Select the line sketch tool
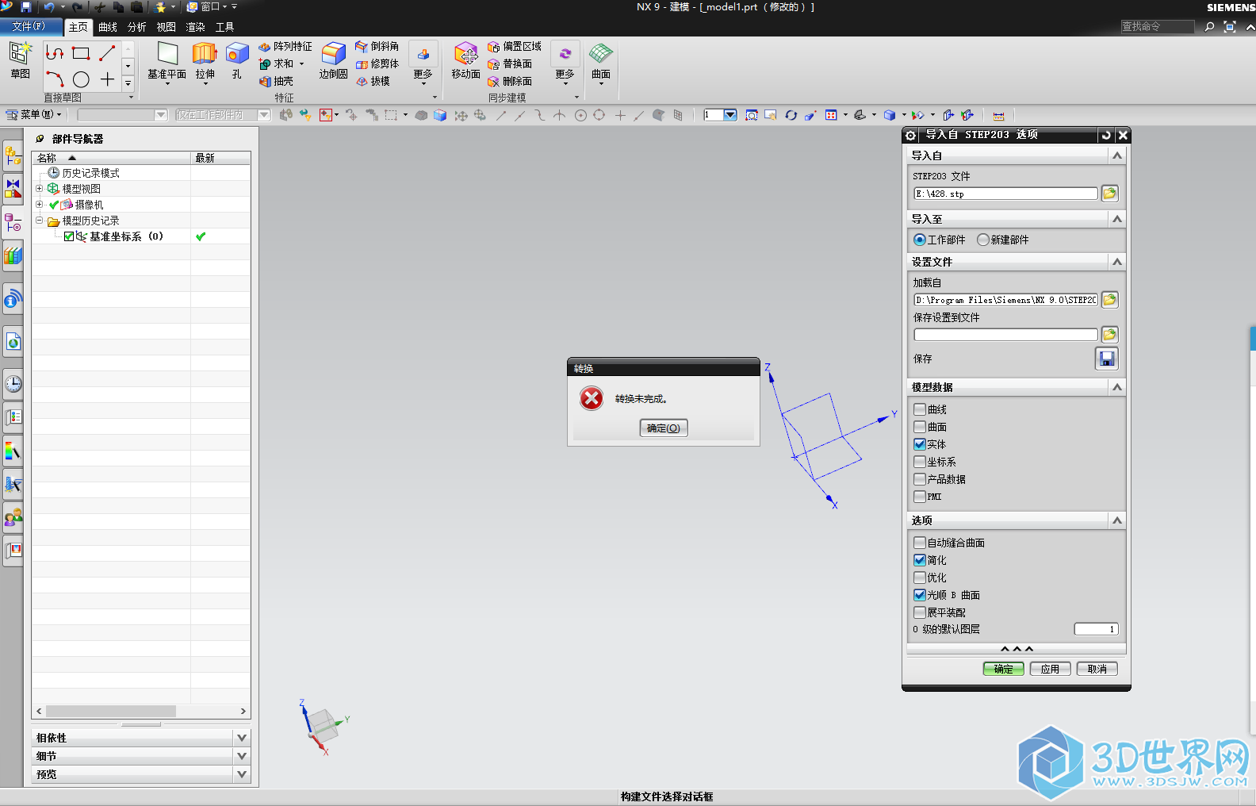 pos(107,53)
